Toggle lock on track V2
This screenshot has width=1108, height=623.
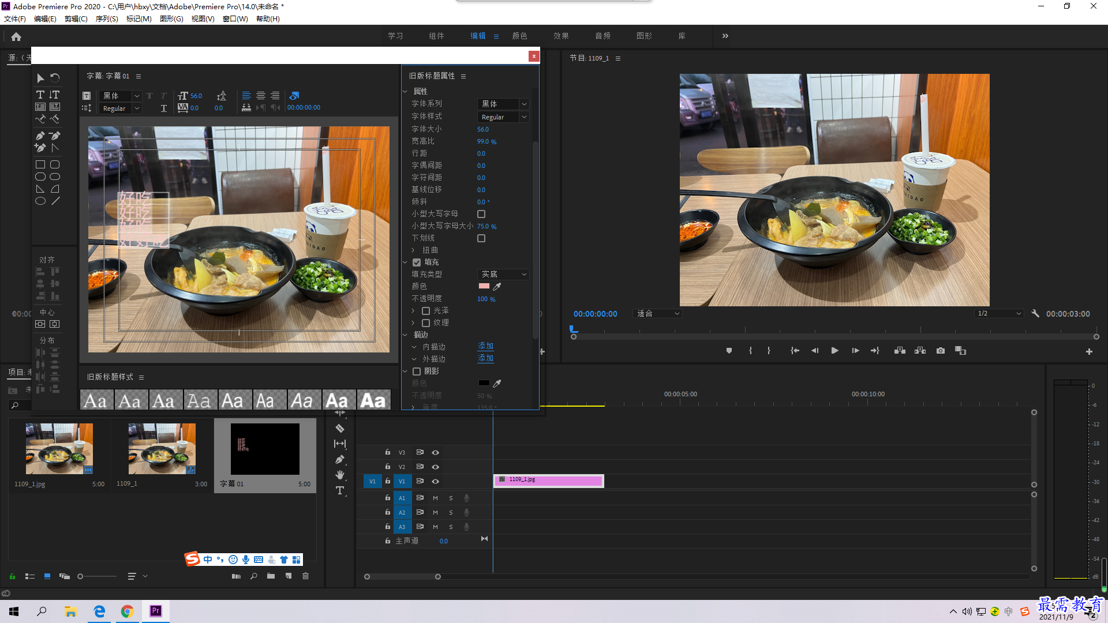tap(388, 466)
